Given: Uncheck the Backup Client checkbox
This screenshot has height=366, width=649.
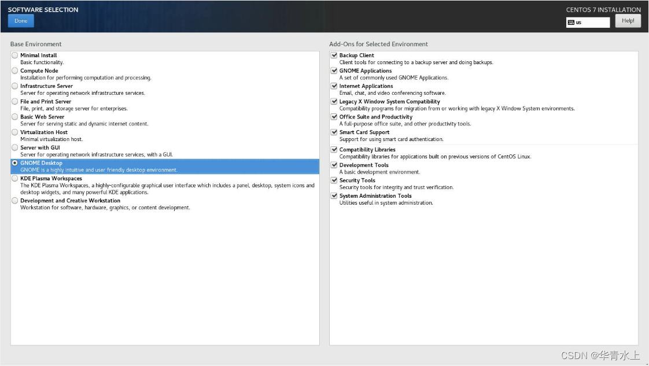Looking at the screenshot, I should [x=334, y=55].
